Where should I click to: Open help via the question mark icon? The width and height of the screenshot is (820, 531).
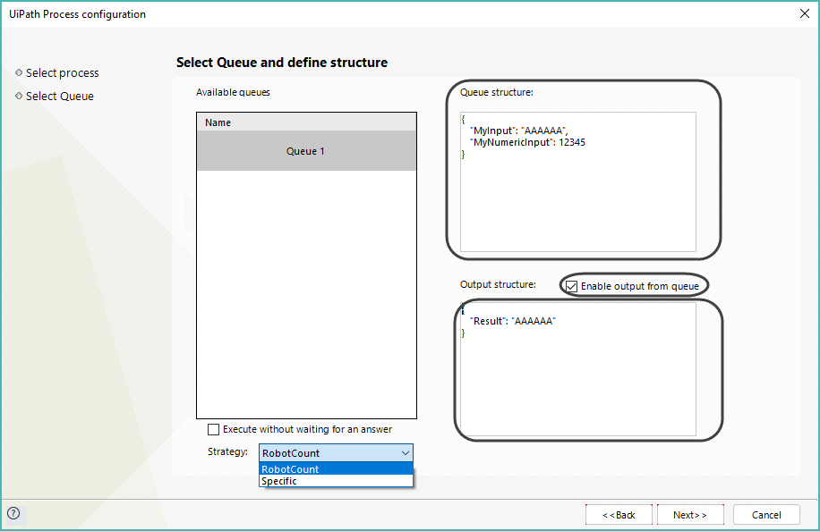(13, 513)
